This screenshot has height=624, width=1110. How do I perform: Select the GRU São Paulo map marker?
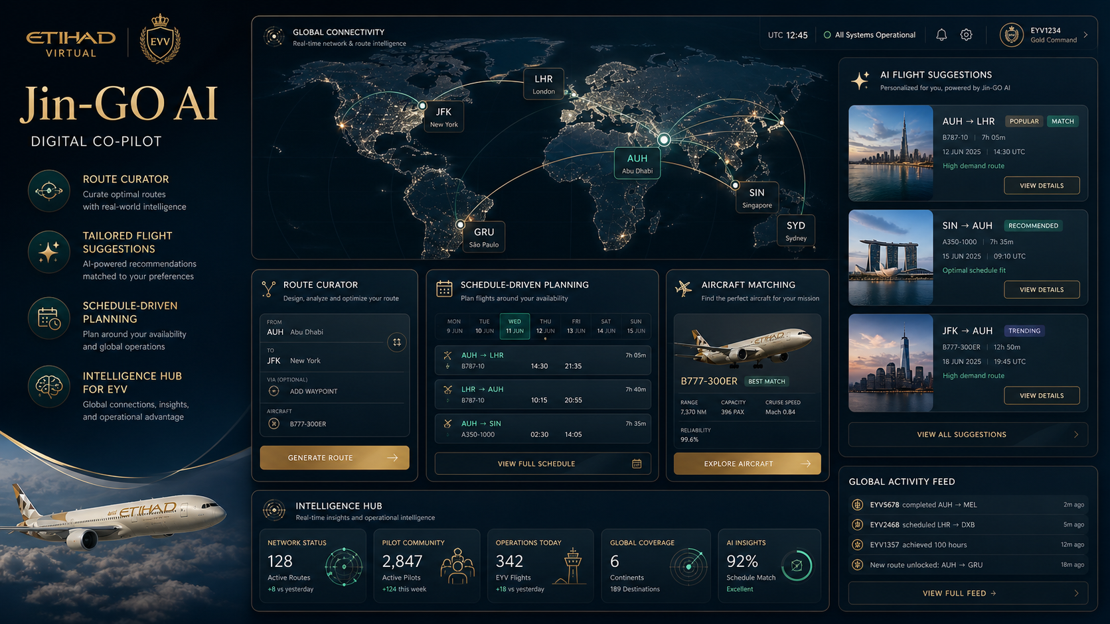[x=484, y=237]
